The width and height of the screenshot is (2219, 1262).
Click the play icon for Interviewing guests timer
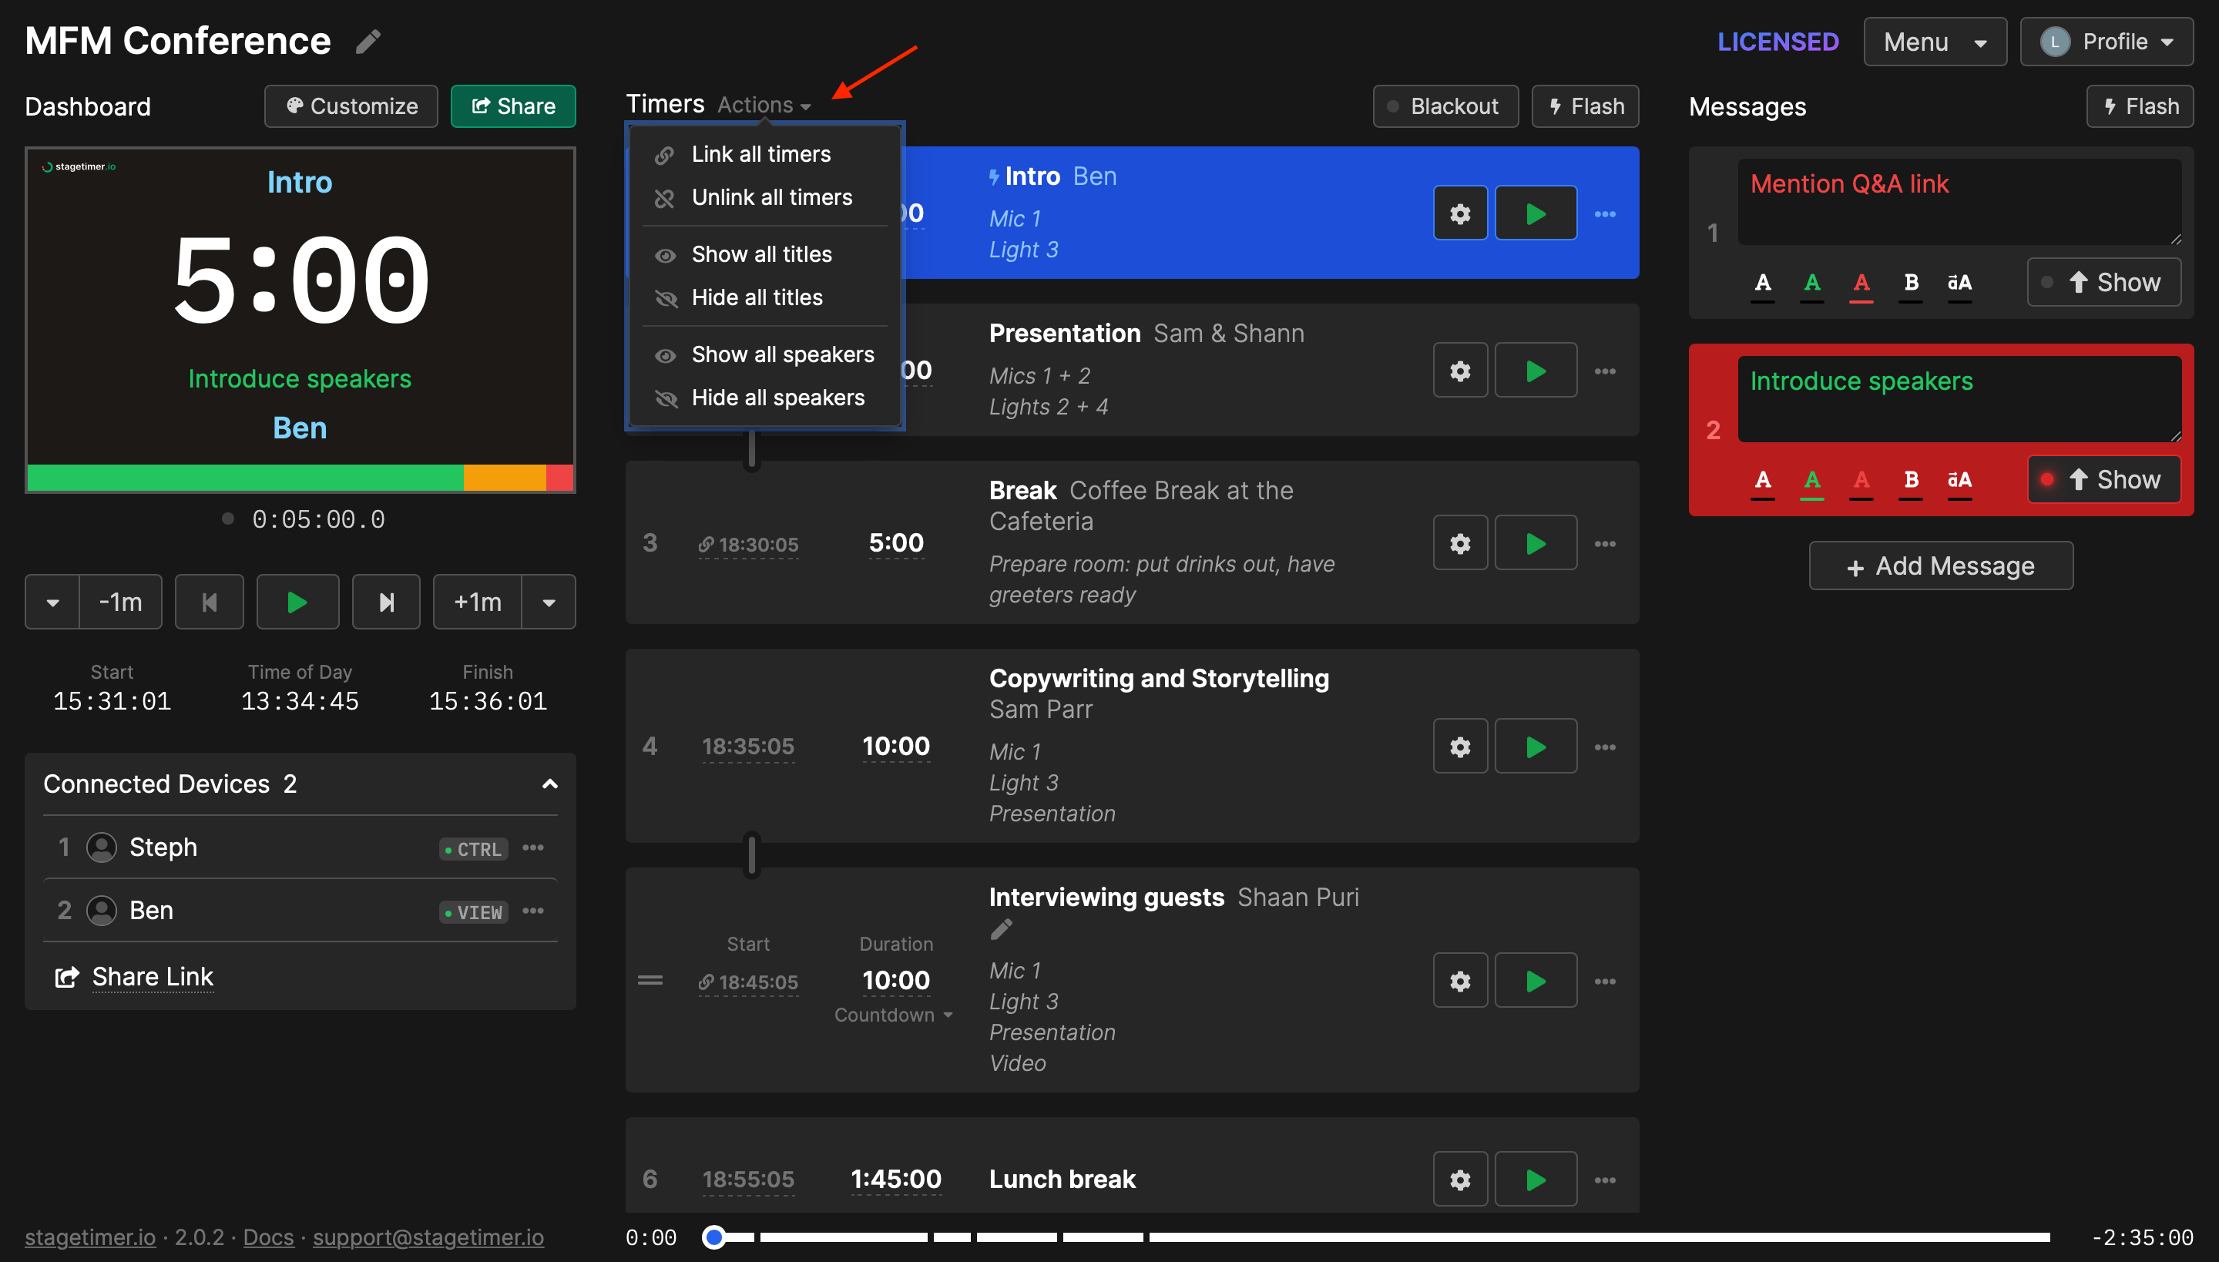[1535, 980]
